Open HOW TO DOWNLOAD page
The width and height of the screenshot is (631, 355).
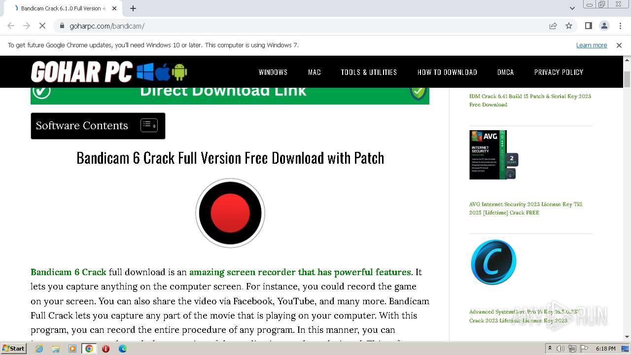click(x=447, y=72)
